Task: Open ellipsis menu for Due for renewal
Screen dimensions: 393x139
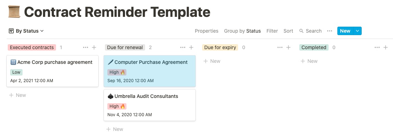Action: (x=183, y=47)
